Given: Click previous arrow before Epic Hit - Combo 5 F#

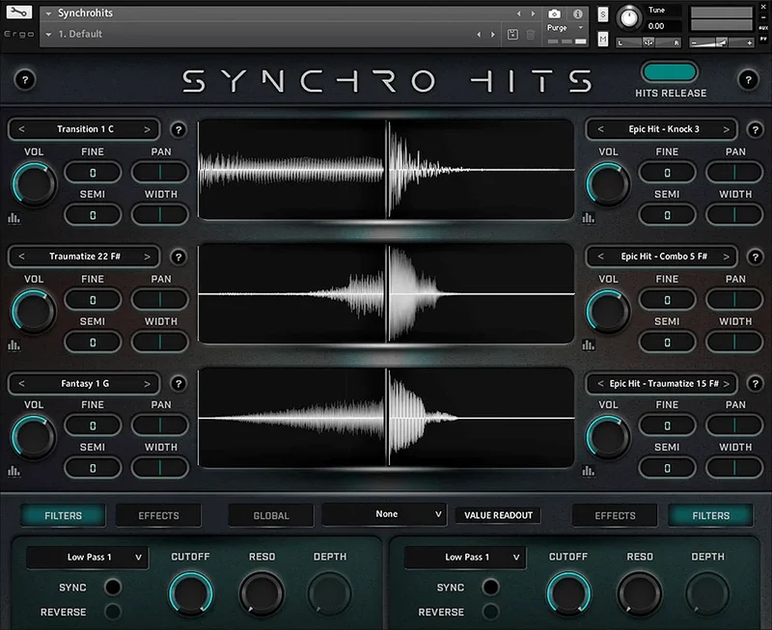Looking at the screenshot, I should click(600, 257).
